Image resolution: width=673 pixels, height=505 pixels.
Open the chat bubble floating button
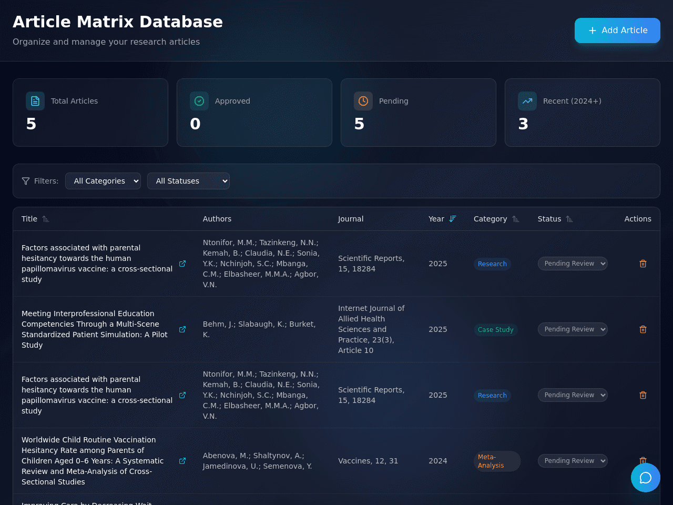pyautogui.click(x=646, y=478)
